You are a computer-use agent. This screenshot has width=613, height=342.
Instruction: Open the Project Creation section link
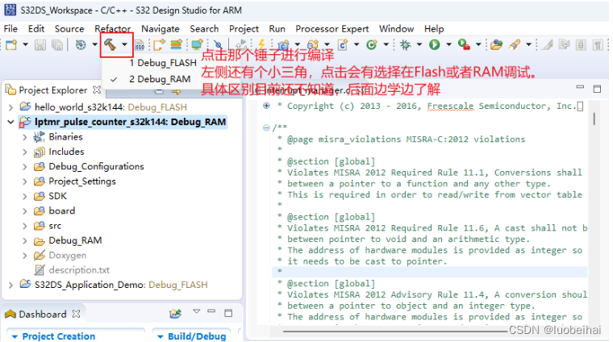click(59, 336)
